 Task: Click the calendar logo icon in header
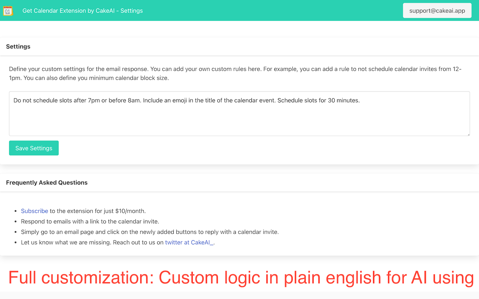point(8,10)
